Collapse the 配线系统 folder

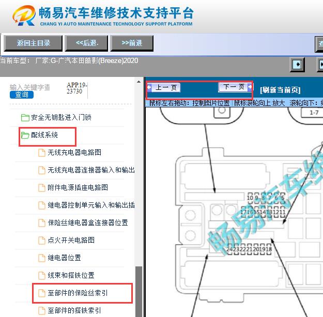point(44,135)
